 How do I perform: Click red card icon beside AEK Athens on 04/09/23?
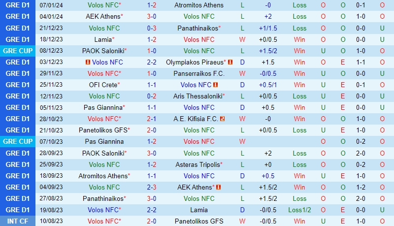218,187
